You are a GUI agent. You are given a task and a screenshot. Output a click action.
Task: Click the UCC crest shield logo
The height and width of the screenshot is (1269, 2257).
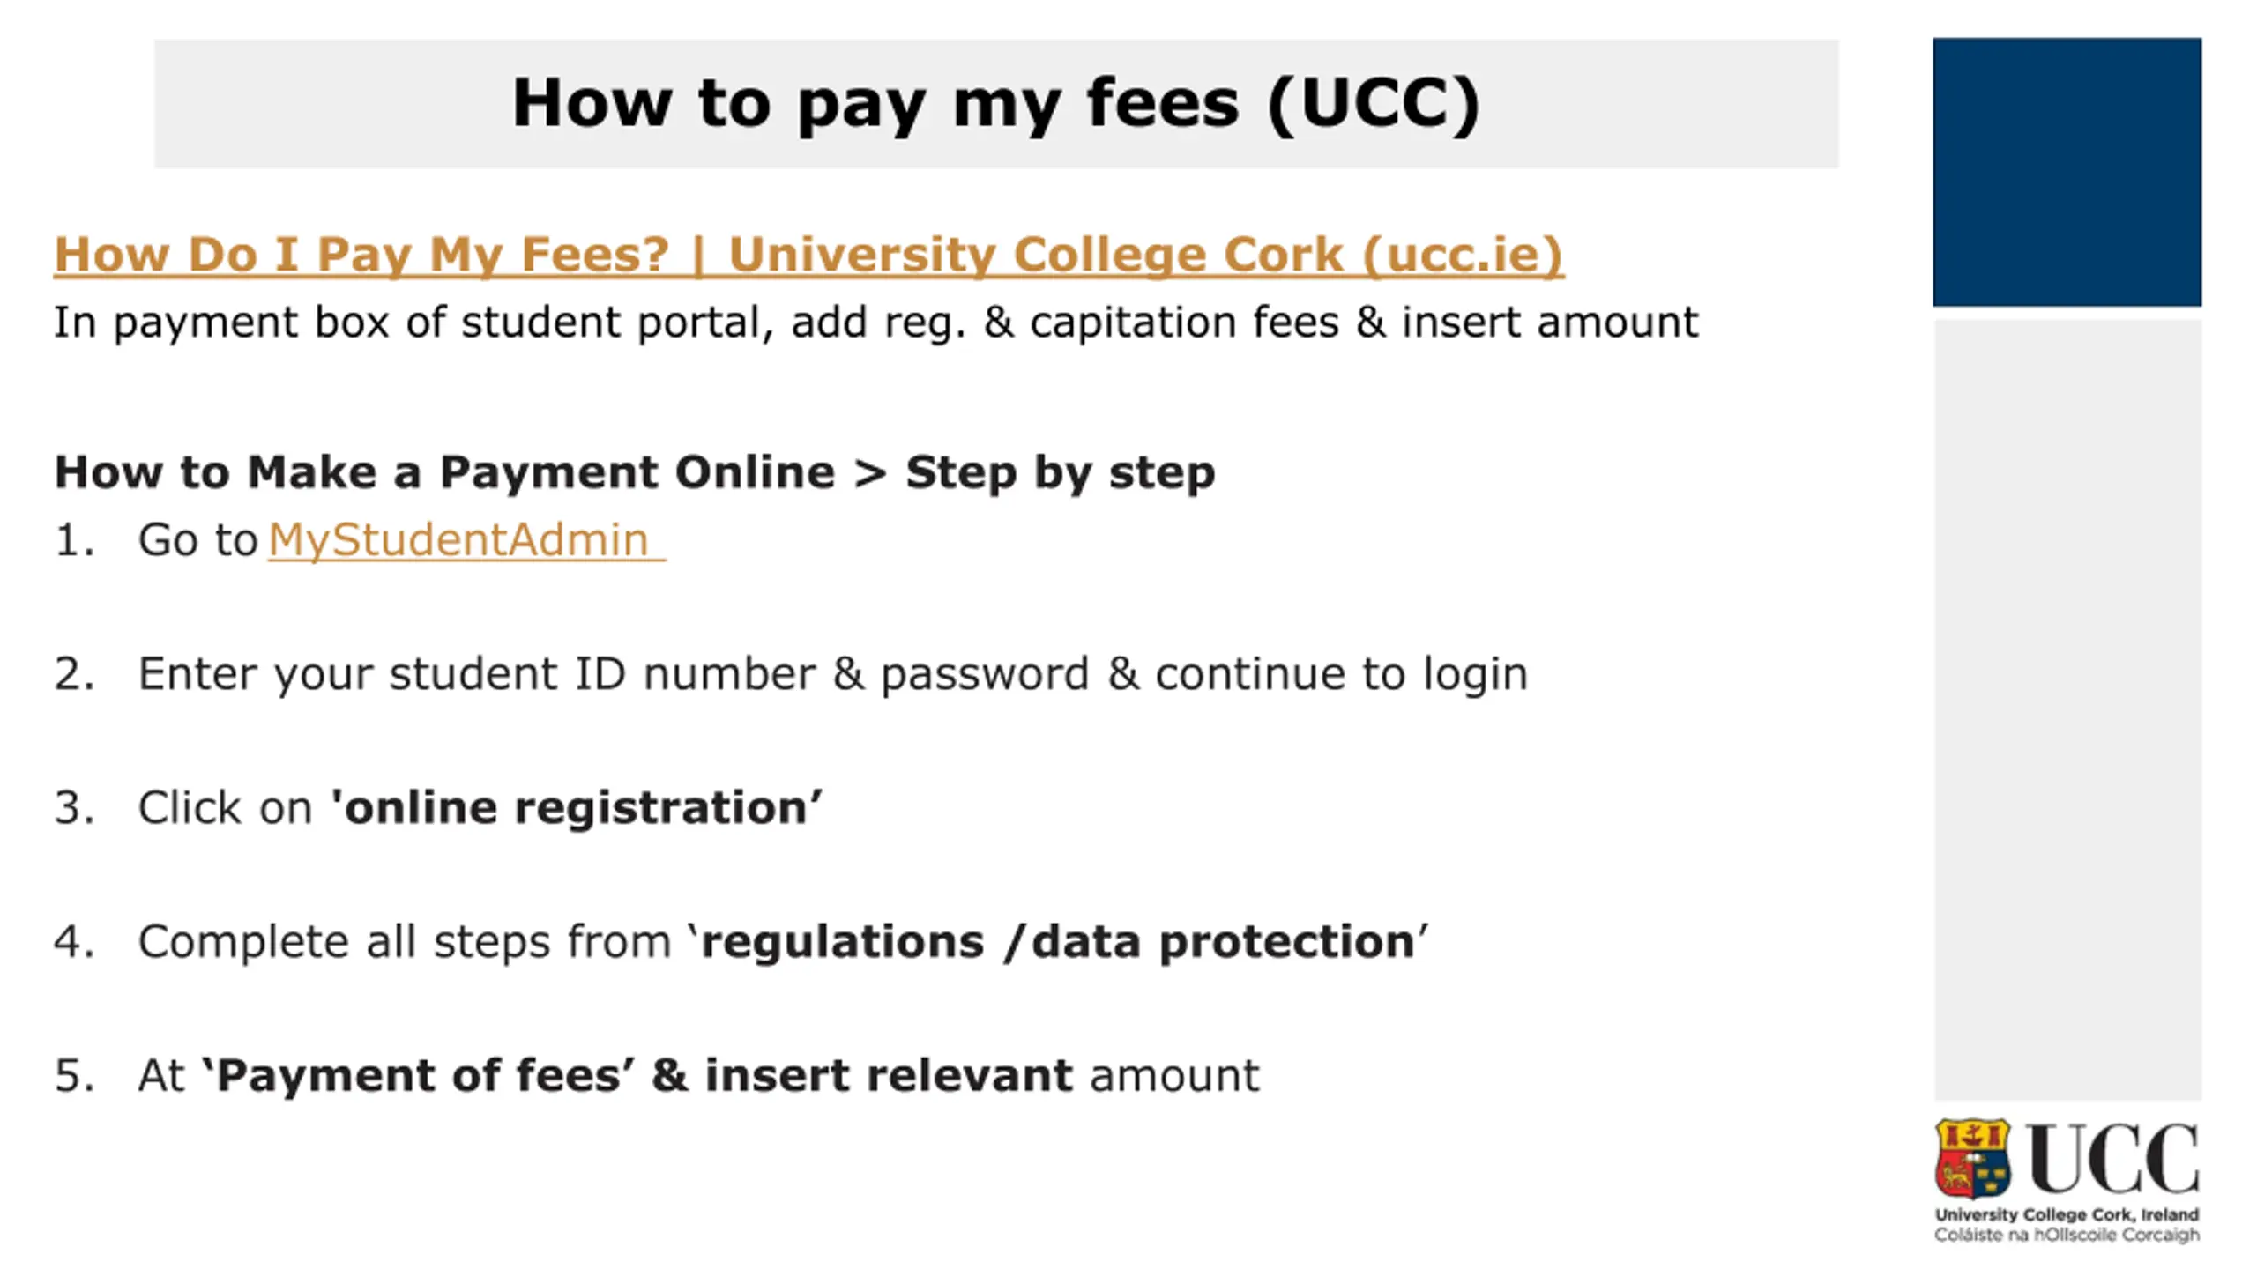click(x=1972, y=1159)
